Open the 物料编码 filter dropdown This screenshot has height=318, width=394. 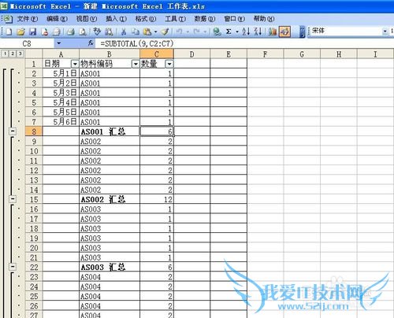pos(136,64)
